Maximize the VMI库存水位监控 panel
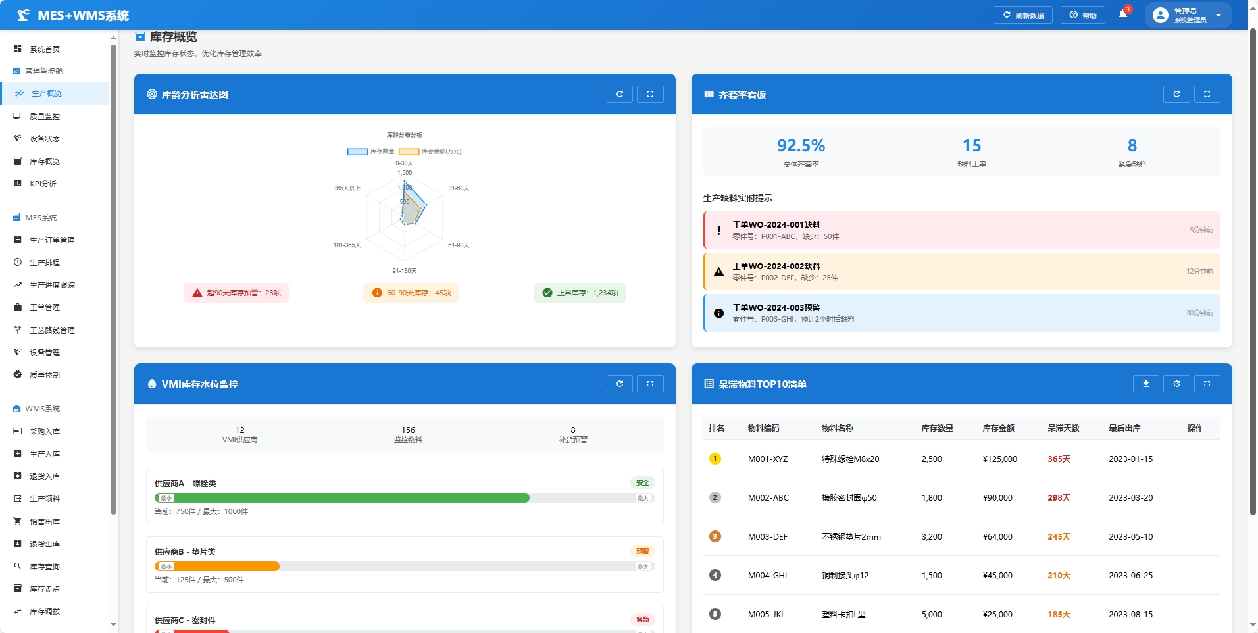 click(650, 384)
